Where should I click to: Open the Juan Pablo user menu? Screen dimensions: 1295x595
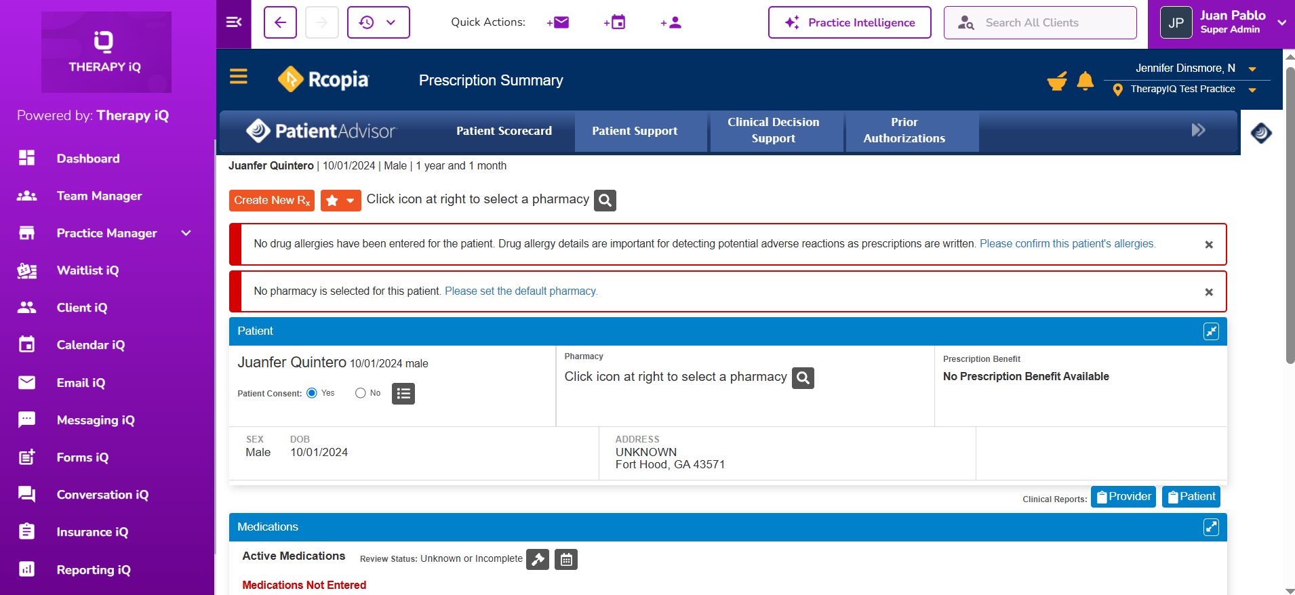pyautogui.click(x=1222, y=22)
